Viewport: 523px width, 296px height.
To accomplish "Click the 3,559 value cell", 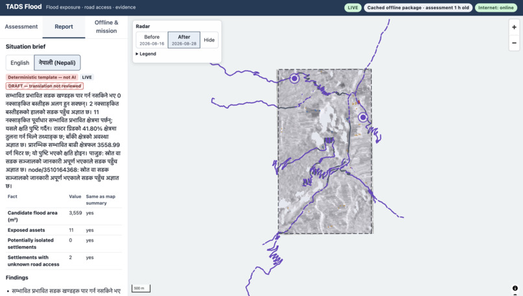I will (75, 212).
